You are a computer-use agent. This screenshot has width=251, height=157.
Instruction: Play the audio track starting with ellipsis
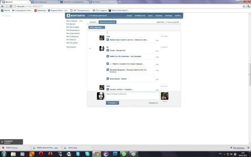coord(108,64)
